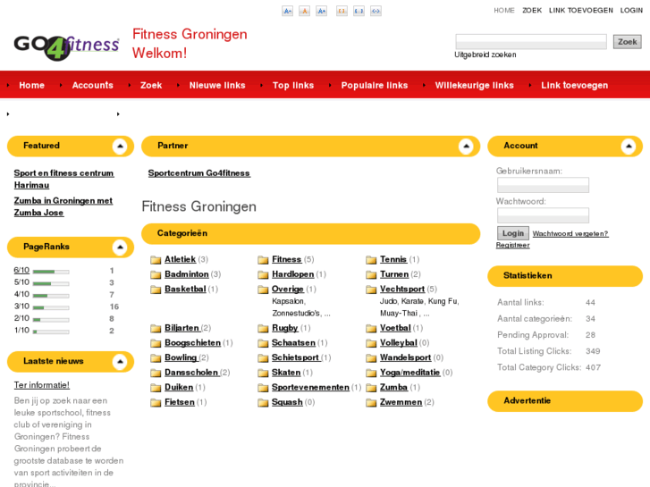Image resolution: width=650 pixels, height=487 pixels.
Task: Open Wandelsport category link
Action: tap(405, 357)
